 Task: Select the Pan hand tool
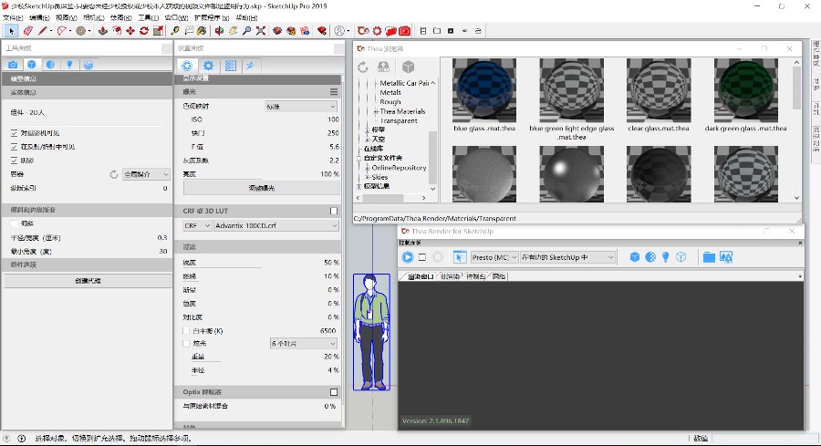[233, 31]
